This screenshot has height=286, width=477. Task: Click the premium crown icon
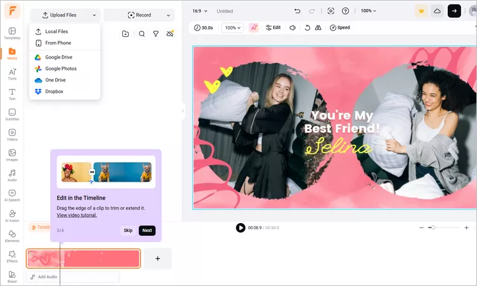point(421,11)
